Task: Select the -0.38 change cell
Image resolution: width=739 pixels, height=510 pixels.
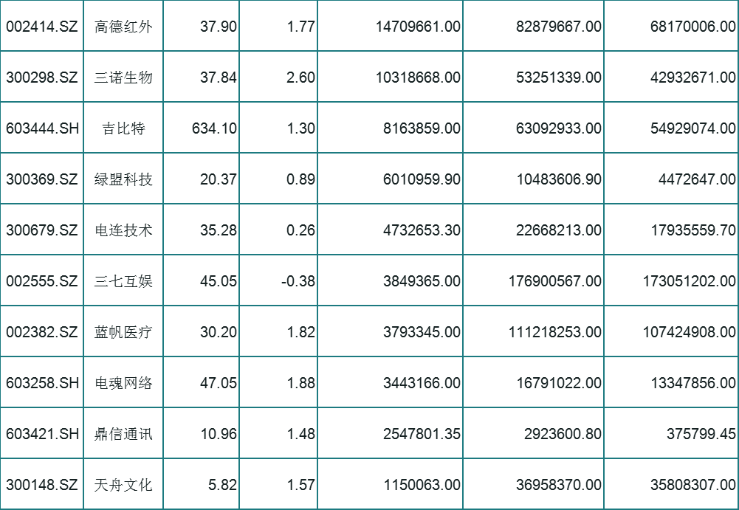Action: coord(278,280)
